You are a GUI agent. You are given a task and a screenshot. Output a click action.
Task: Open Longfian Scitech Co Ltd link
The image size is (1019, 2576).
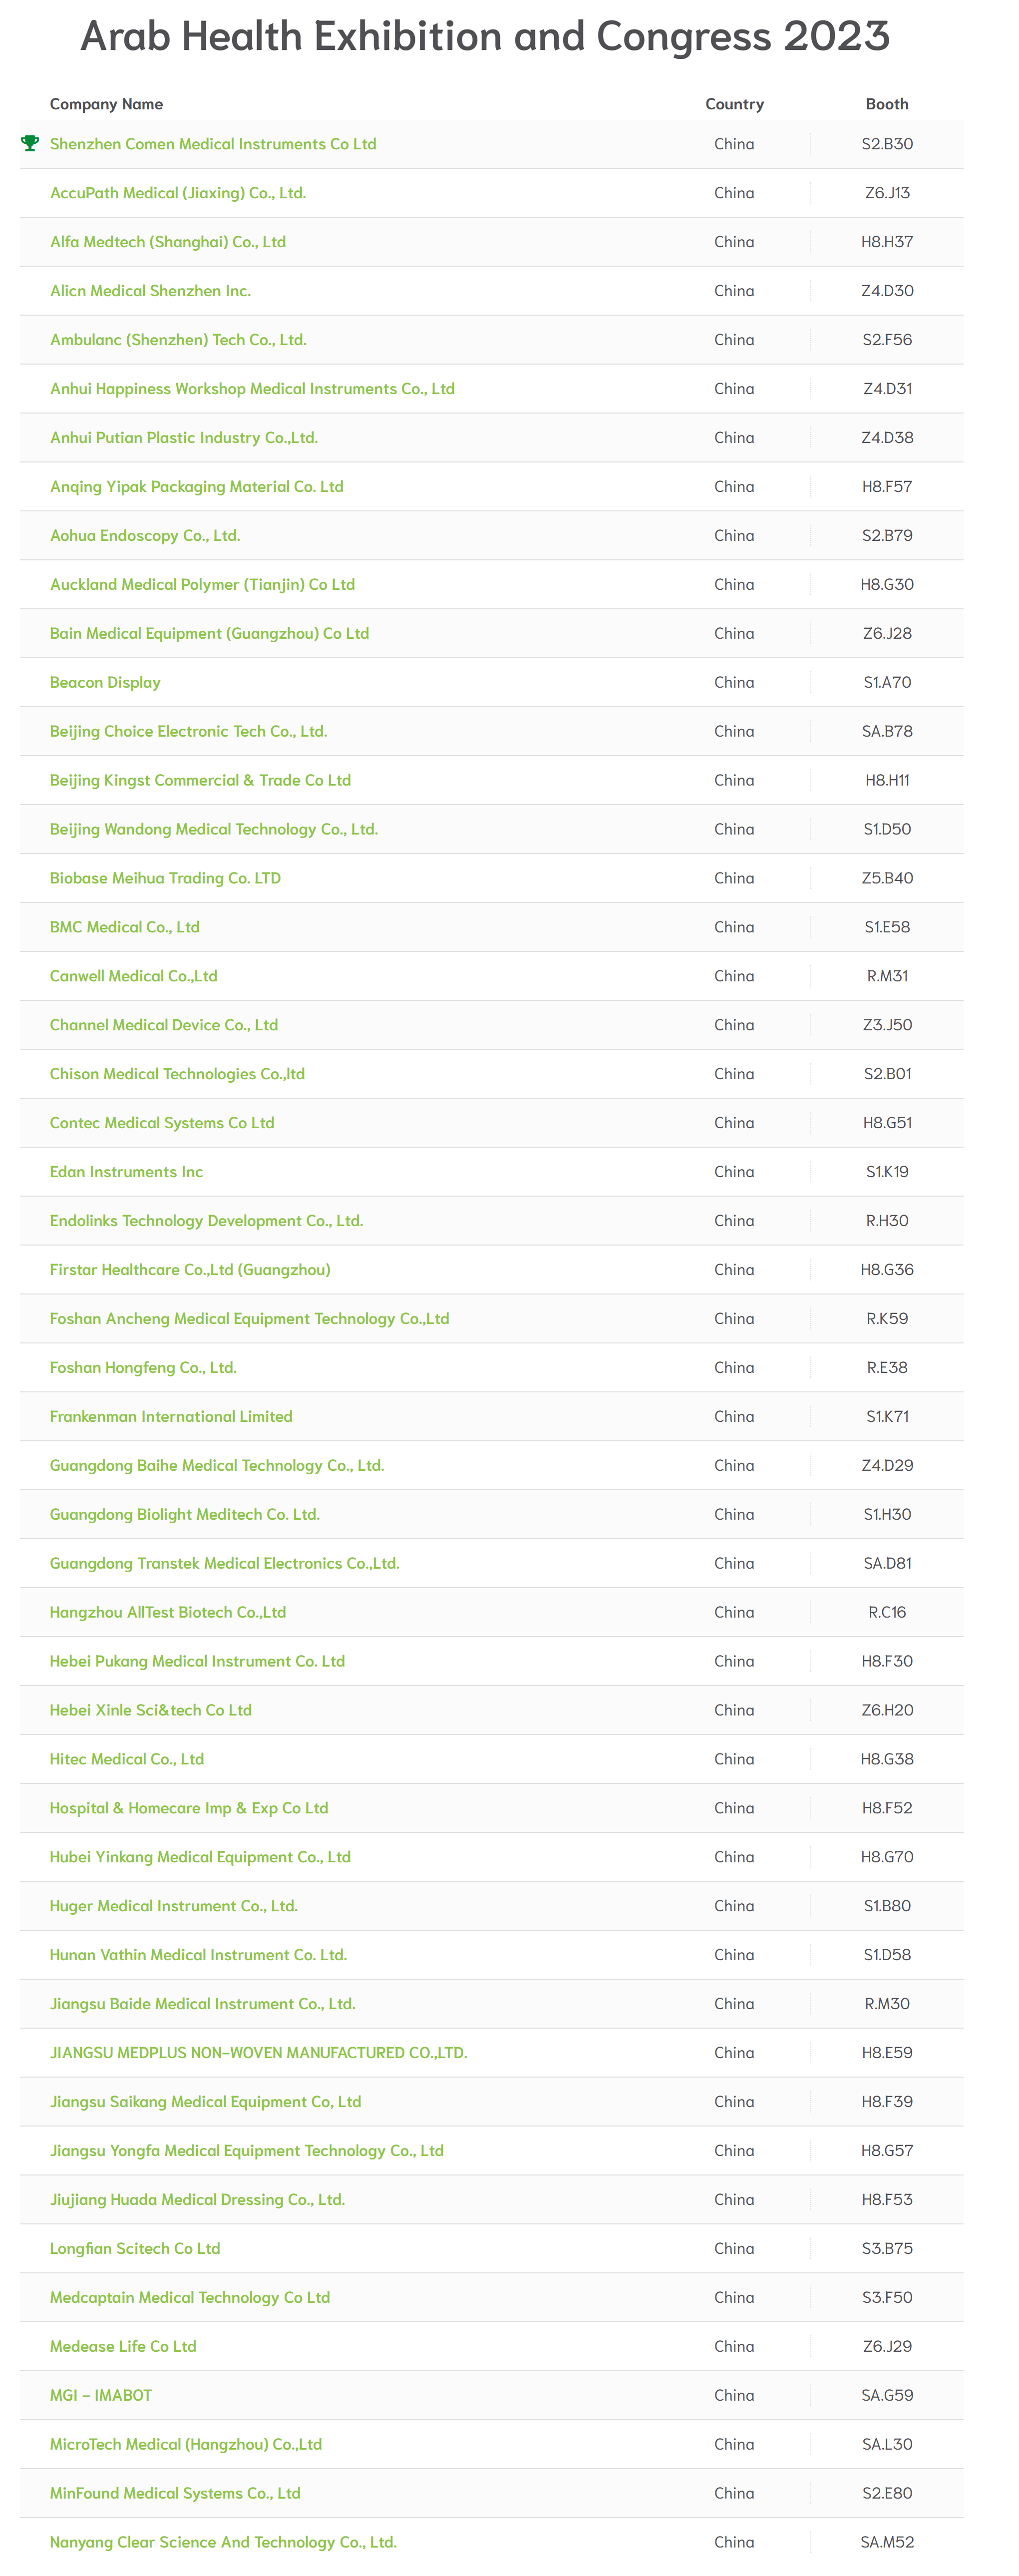pyautogui.click(x=135, y=2248)
